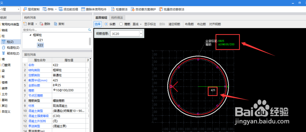Click the 混凝土强度等级 value (C30)

(69, 116)
